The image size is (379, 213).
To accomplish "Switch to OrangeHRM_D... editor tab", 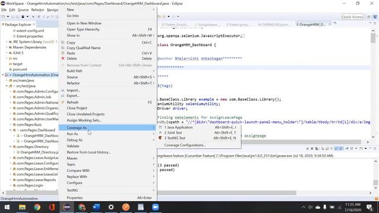I will point(312,24).
